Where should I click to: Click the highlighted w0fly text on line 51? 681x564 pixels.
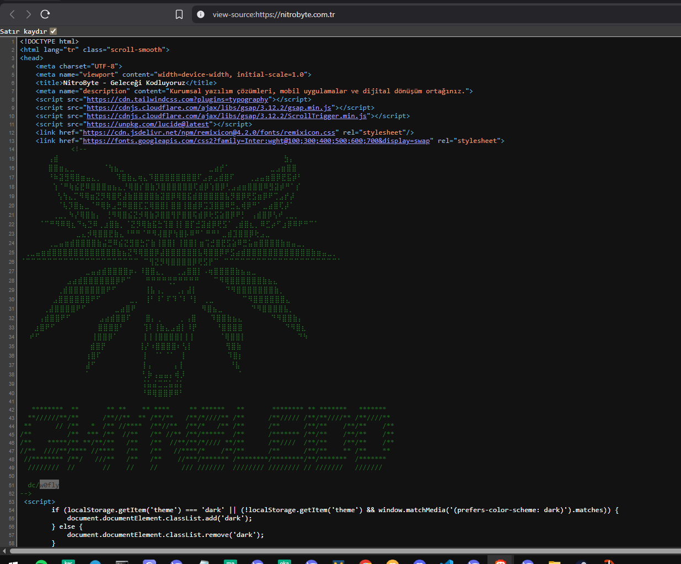pyautogui.click(x=49, y=485)
